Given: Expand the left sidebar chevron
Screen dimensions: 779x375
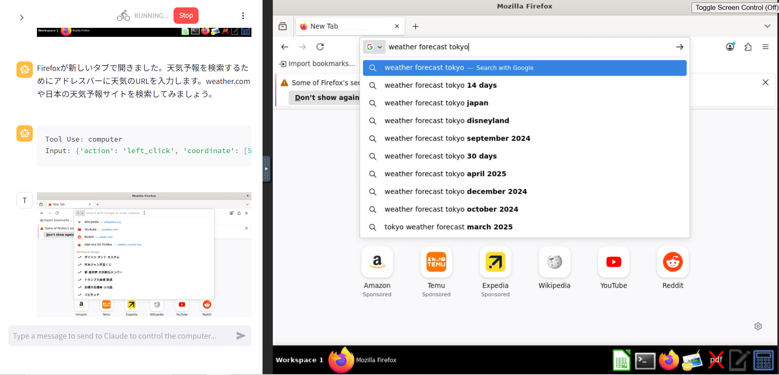Looking at the screenshot, I should click(x=22, y=18).
